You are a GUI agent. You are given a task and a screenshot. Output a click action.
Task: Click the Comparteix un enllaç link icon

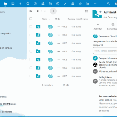(x=95, y=58)
